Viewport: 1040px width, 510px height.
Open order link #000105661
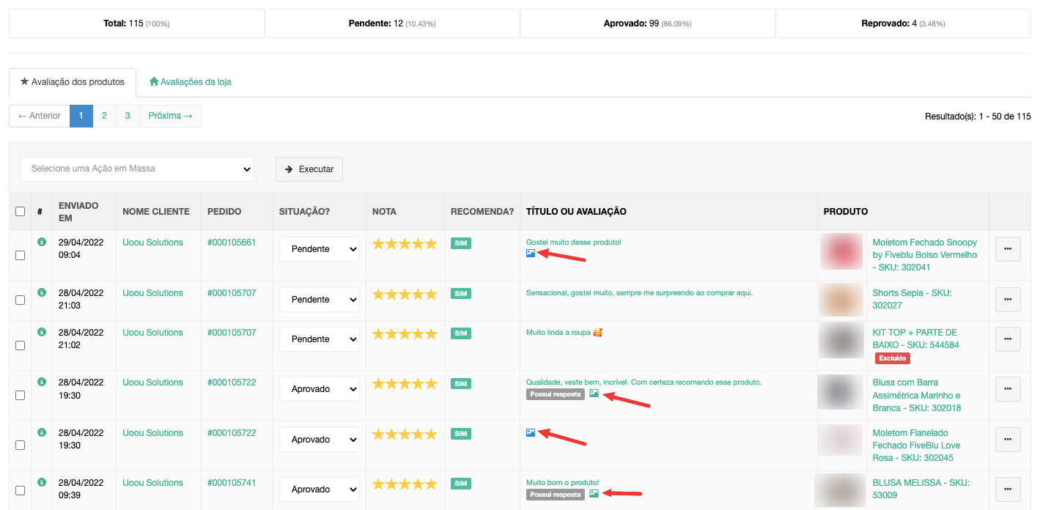tap(232, 243)
